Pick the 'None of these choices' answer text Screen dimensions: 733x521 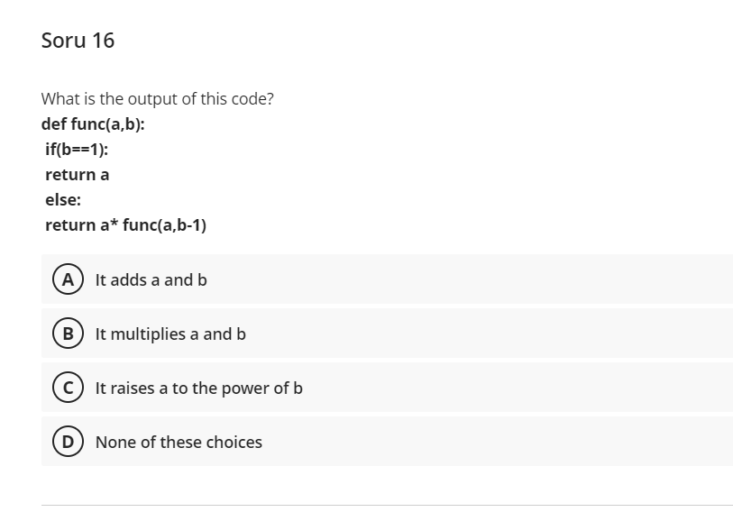(x=179, y=442)
